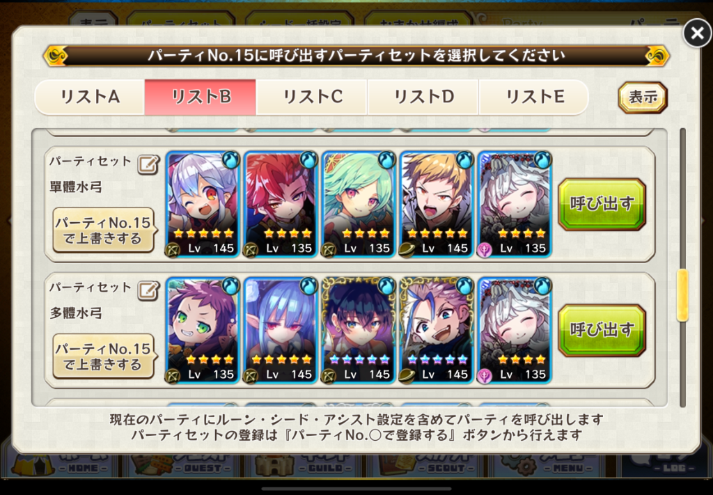Click the yellow scrollbar handle
This screenshot has width=713, height=495.
click(x=682, y=295)
